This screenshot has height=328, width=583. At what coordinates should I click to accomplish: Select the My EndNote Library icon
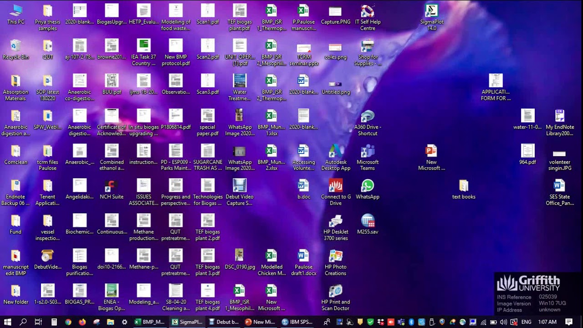(559, 123)
